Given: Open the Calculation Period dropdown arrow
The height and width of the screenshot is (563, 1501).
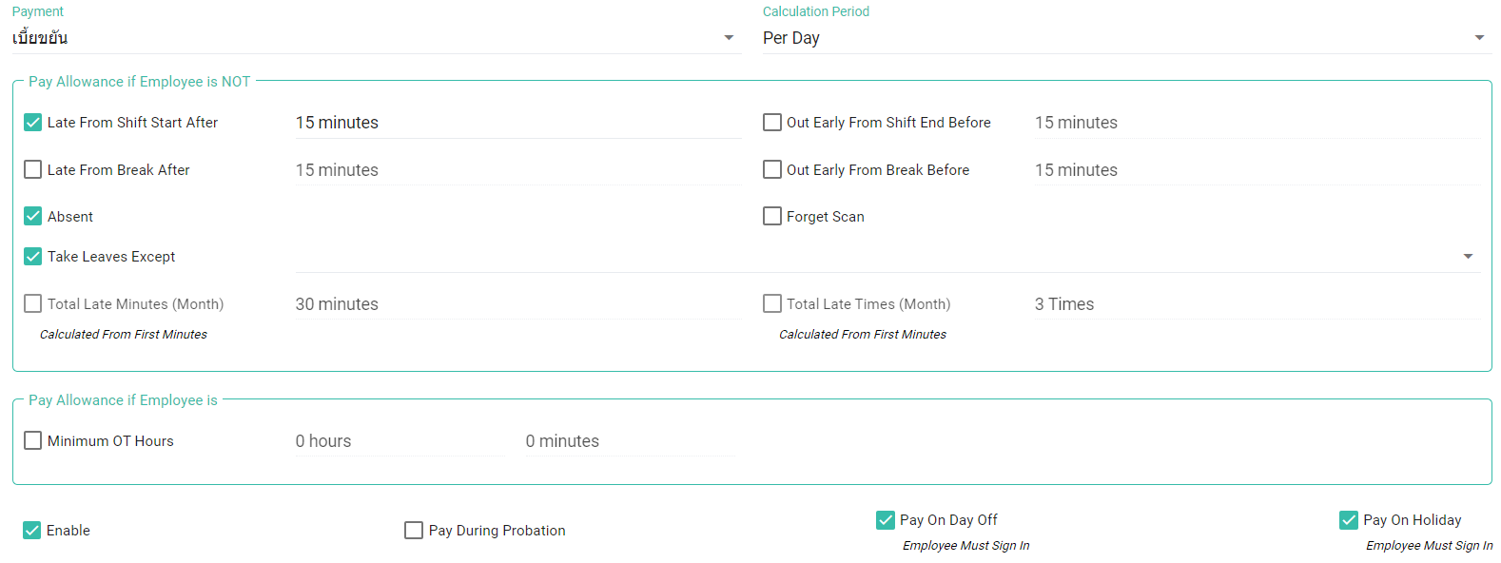Looking at the screenshot, I should click(1479, 38).
